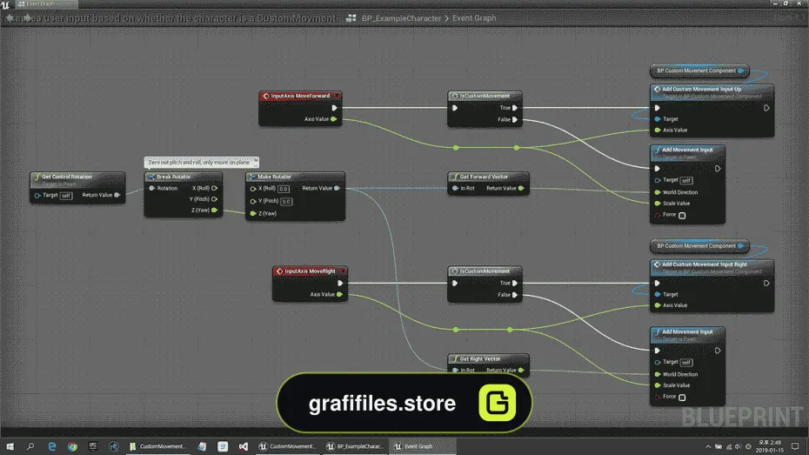Click exec output pin of Add Custom Movement Input Up
The height and width of the screenshot is (455, 809).
click(766, 108)
